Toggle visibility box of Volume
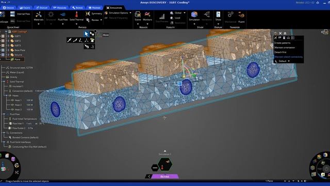Viewport: 330px width, 186px height. [x=3, y=55]
